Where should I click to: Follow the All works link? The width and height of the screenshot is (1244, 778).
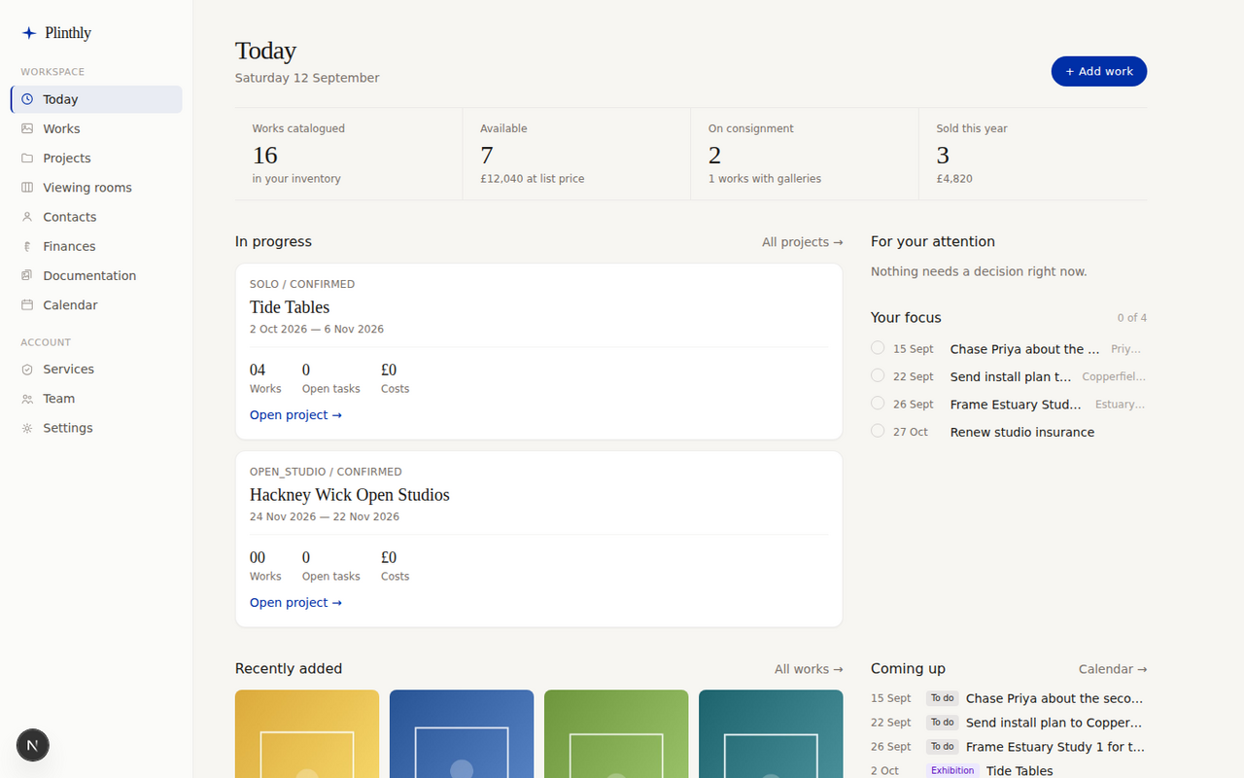(x=809, y=669)
